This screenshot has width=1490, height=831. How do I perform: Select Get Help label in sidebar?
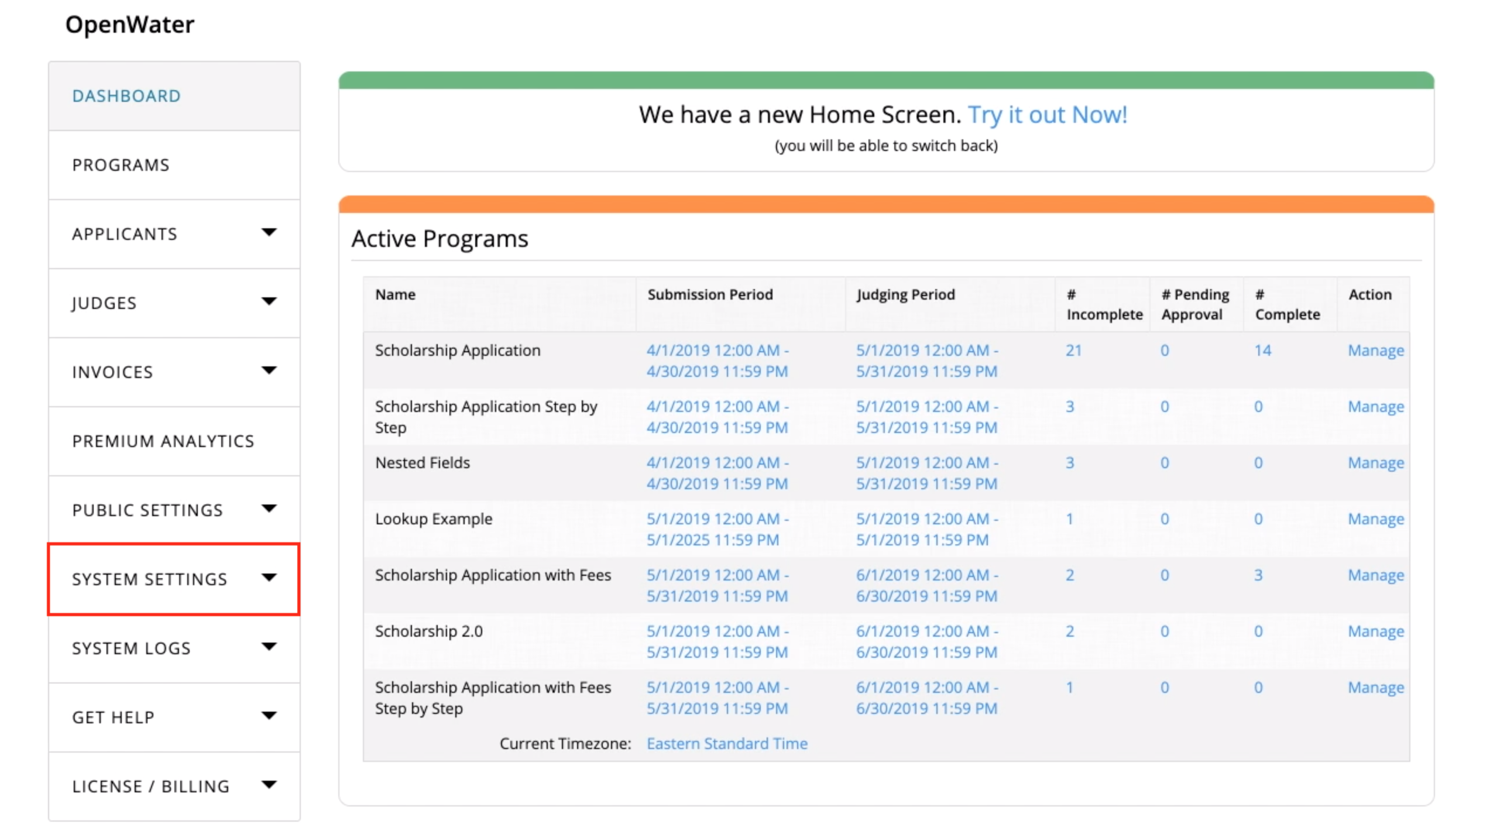[x=114, y=717]
